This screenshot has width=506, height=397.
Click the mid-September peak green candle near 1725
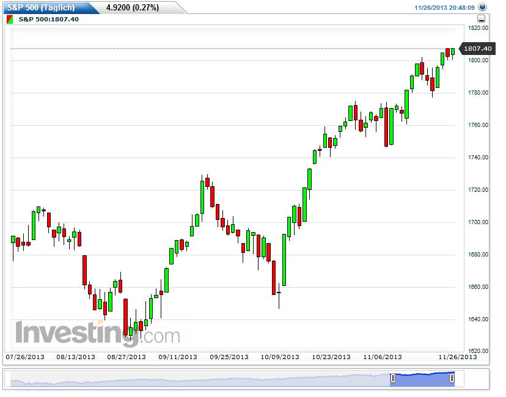202,197
